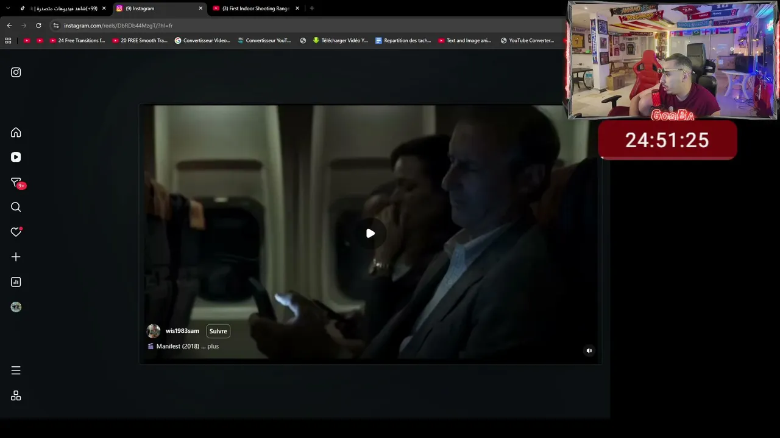Follow wis1983sam with Suivre button
The image size is (780, 438).
(x=218, y=332)
